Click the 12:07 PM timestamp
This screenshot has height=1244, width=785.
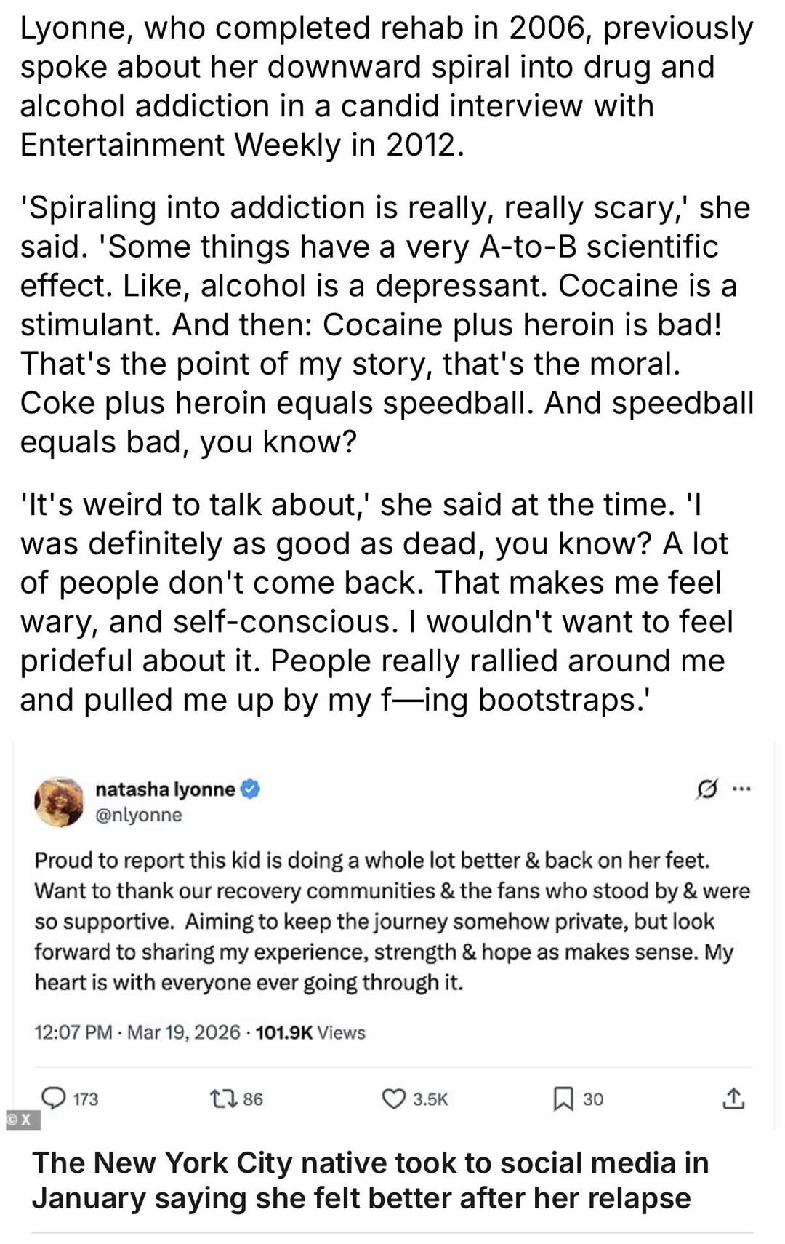point(73,1032)
